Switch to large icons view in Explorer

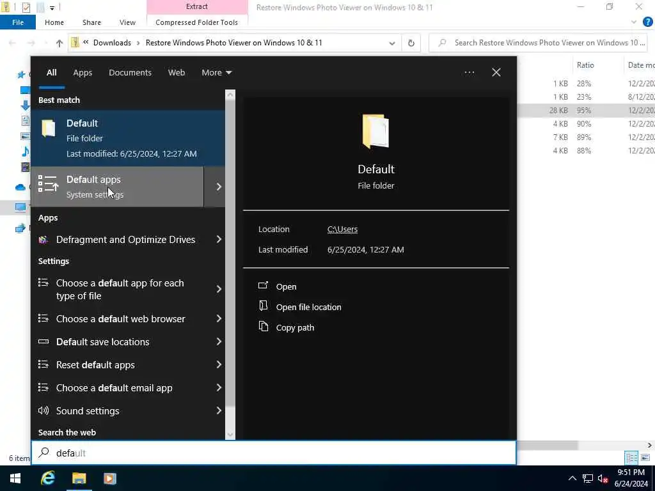pyautogui.click(x=645, y=458)
